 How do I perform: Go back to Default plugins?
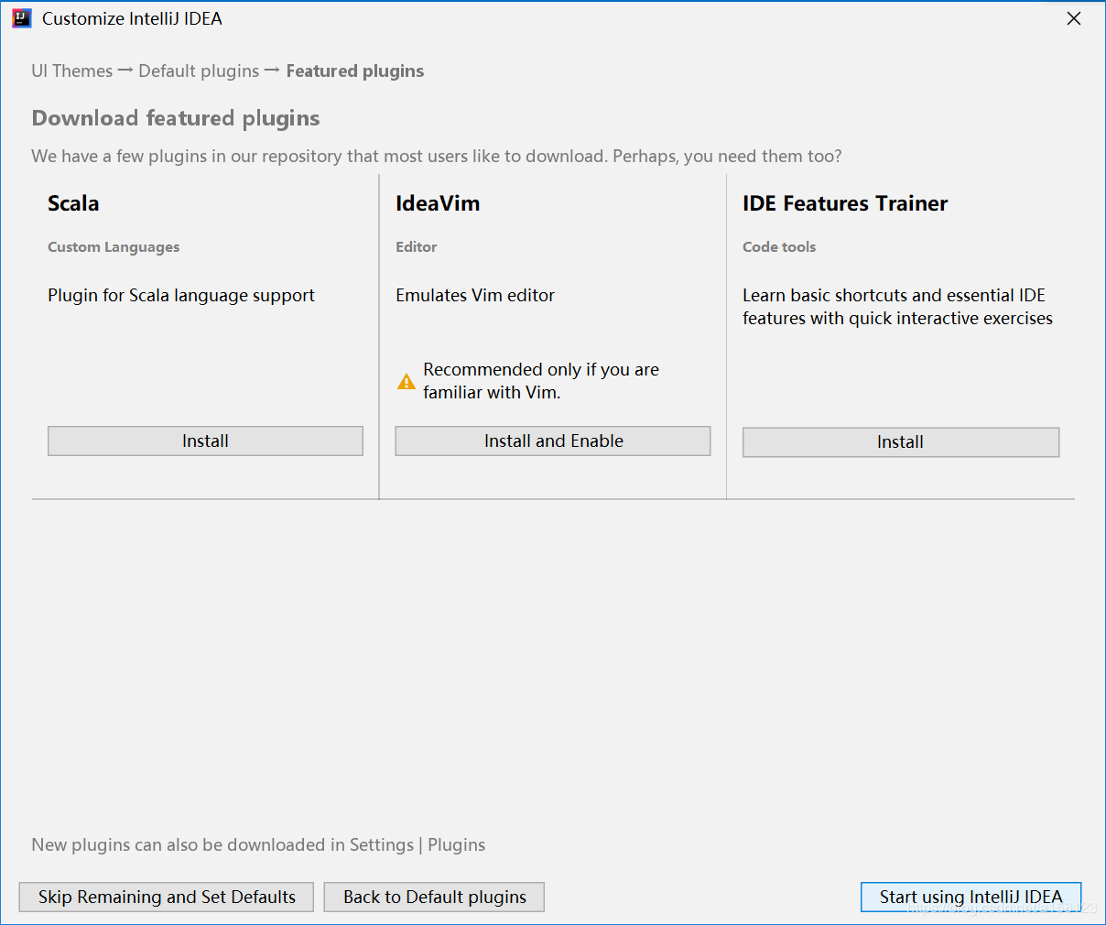click(x=434, y=898)
